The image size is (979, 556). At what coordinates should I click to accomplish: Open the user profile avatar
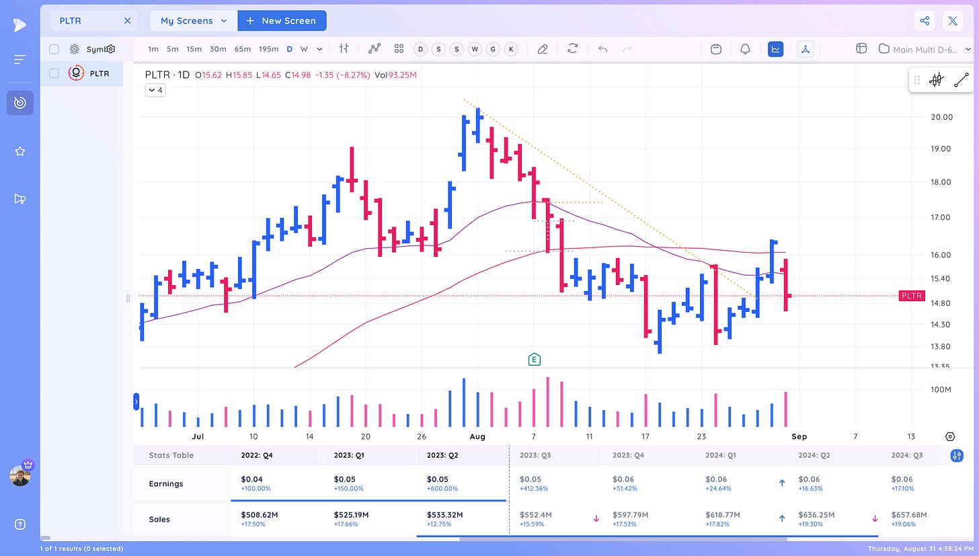point(19,475)
